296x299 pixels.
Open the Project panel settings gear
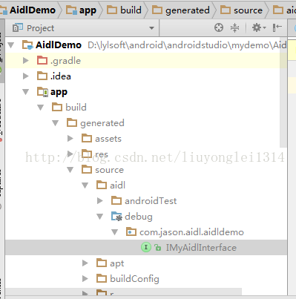click(x=259, y=27)
